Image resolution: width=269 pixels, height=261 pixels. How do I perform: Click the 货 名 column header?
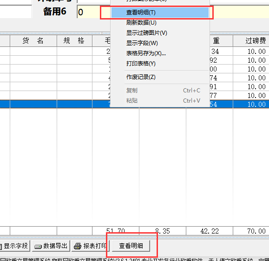click(x=33, y=41)
